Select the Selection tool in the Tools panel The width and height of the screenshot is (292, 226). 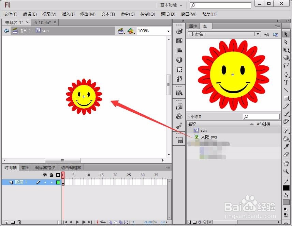click(287, 34)
